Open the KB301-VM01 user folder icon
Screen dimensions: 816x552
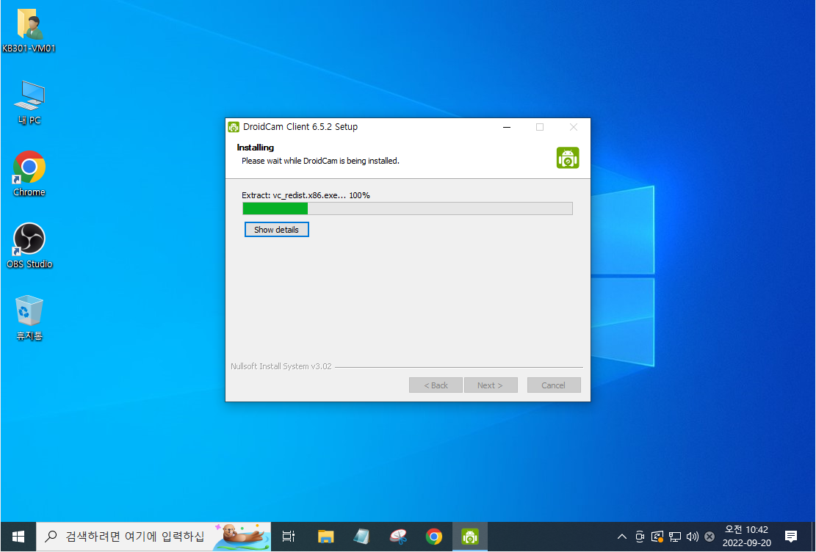(29, 32)
